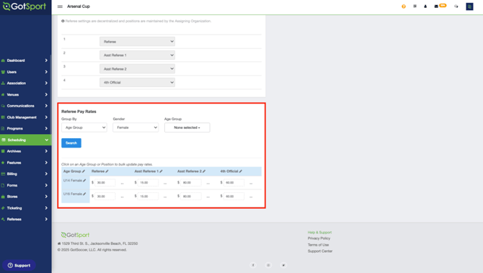The image size is (483, 273).
Task: Open position 1 Referee dropdown
Action: (x=137, y=42)
